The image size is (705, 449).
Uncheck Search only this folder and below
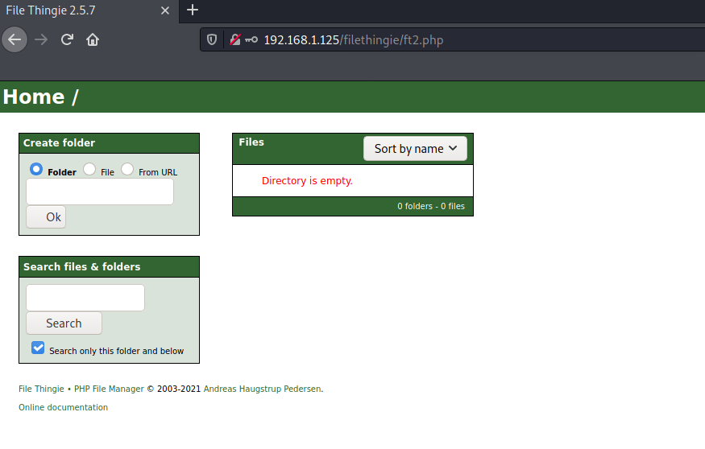coord(38,348)
